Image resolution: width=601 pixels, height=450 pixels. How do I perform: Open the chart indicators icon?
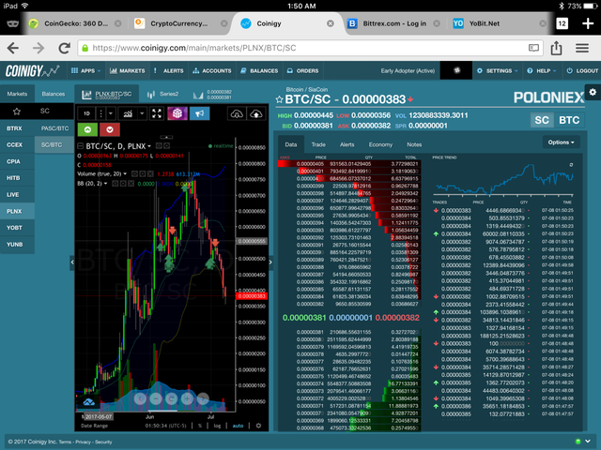pos(128,113)
